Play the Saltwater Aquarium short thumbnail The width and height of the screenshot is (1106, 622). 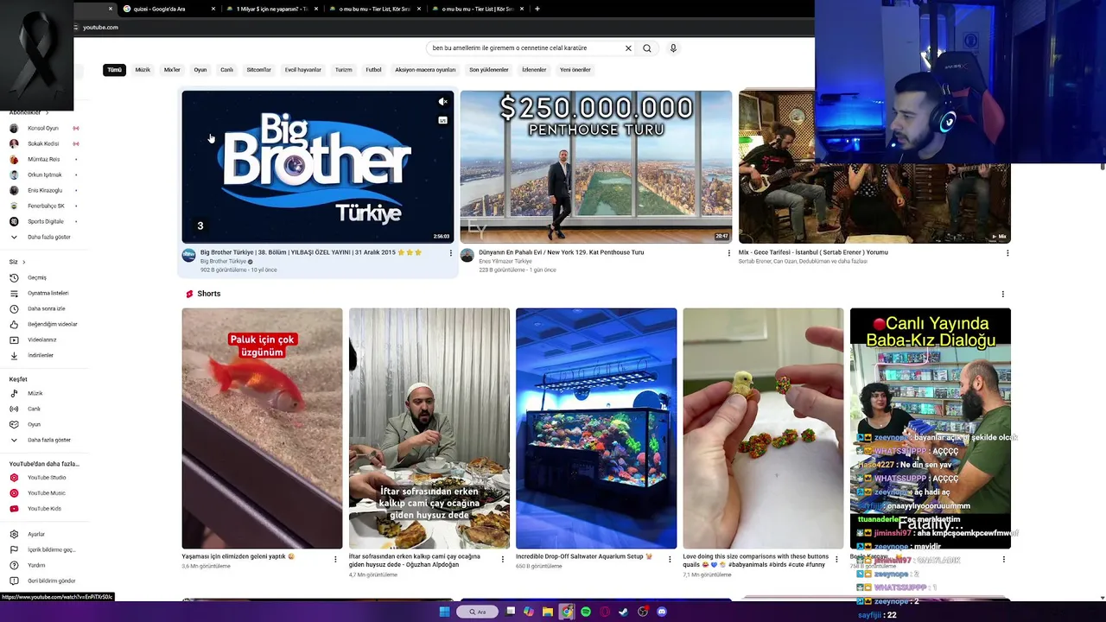click(x=596, y=428)
